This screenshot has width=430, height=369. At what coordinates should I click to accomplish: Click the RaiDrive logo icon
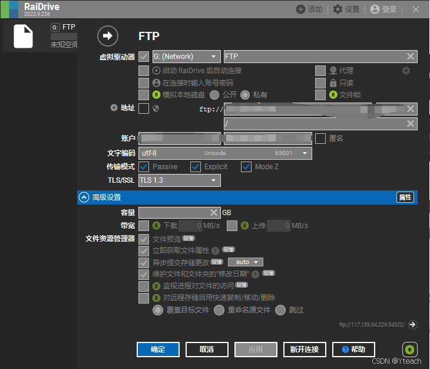coord(10,9)
